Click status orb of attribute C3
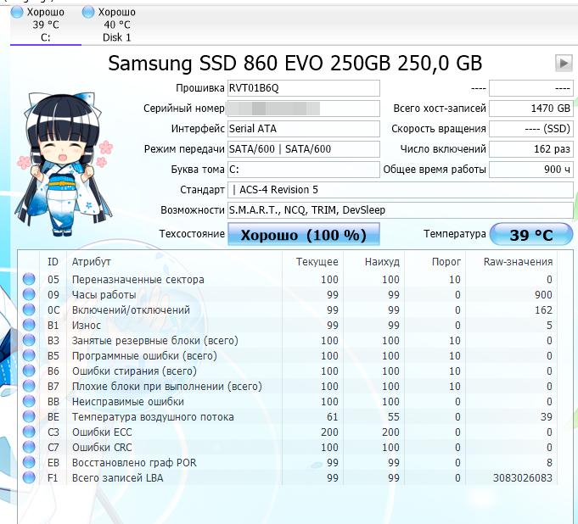The width and height of the screenshot is (578, 524). (x=29, y=432)
